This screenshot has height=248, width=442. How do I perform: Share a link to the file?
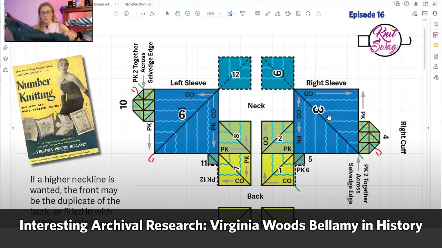[415, 13]
